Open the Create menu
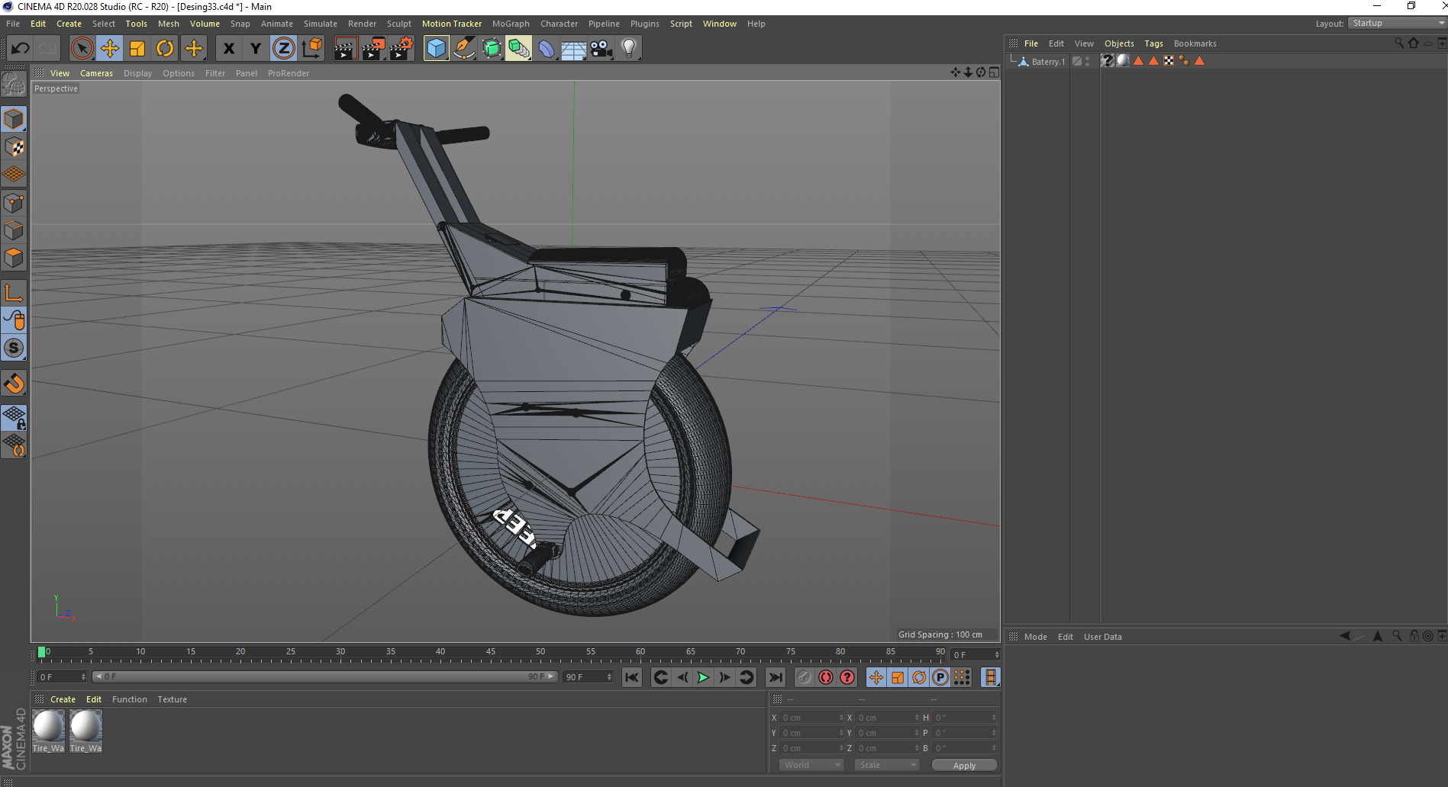This screenshot has width=1448, height=787. 69,24
